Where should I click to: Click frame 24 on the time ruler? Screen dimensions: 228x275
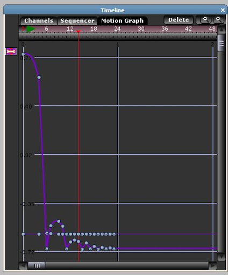tap(117, 28)
